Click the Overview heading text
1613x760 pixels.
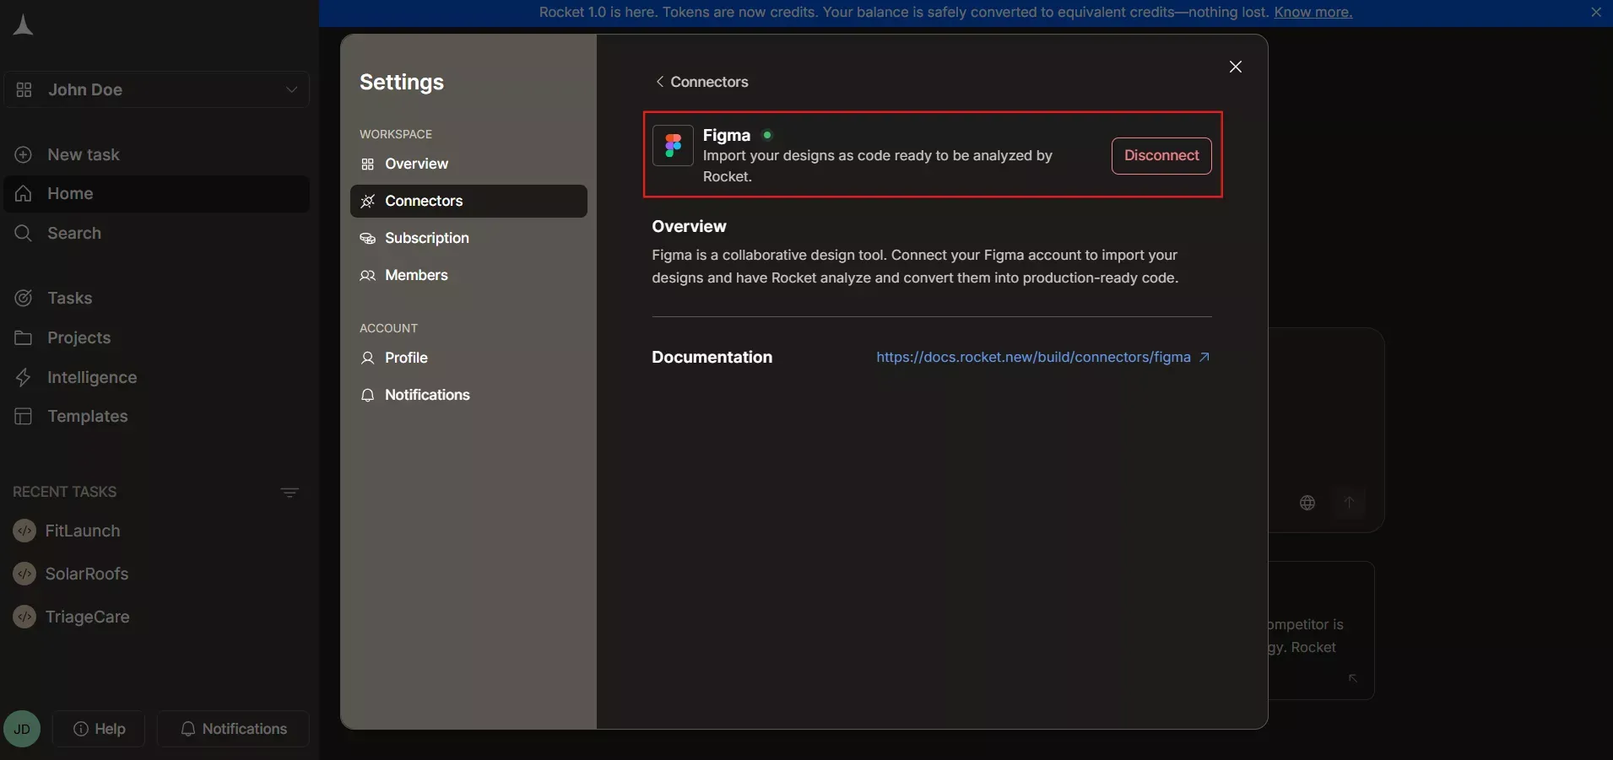pyautogui.click(x=689, y=226)
